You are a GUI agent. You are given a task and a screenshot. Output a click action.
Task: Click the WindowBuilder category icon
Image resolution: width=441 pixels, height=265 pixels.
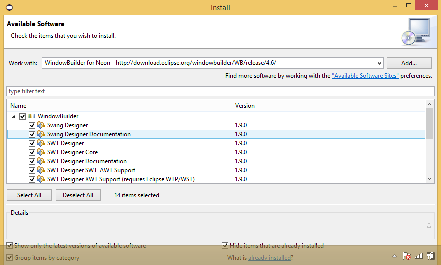(x=31, y=116)
